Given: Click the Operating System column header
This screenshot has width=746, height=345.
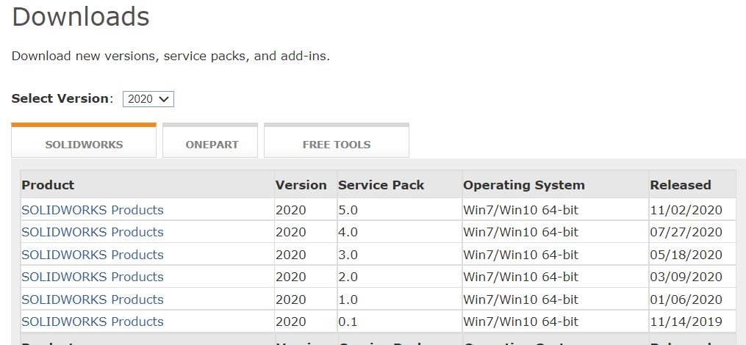Looking at the screenshot, I should click(x=523, y=185).
